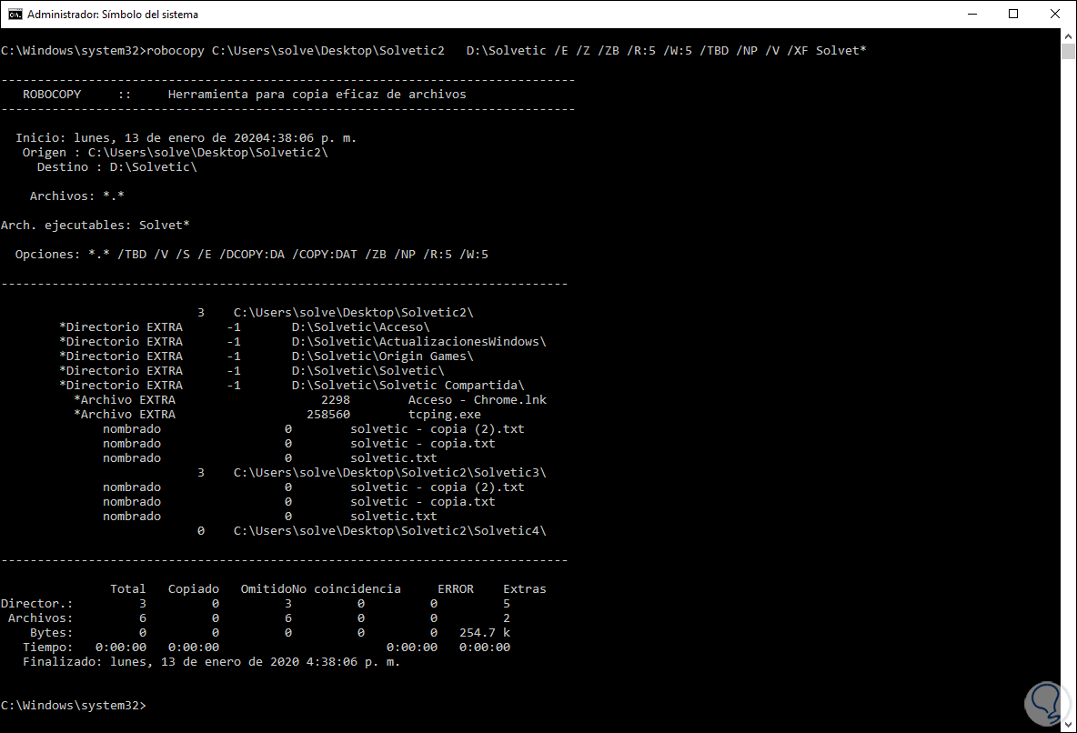Image resolution: width=1077 pixels, height=733 pixels.
Task: Click the 'Archivos: *.*' line
Action: 77,196
